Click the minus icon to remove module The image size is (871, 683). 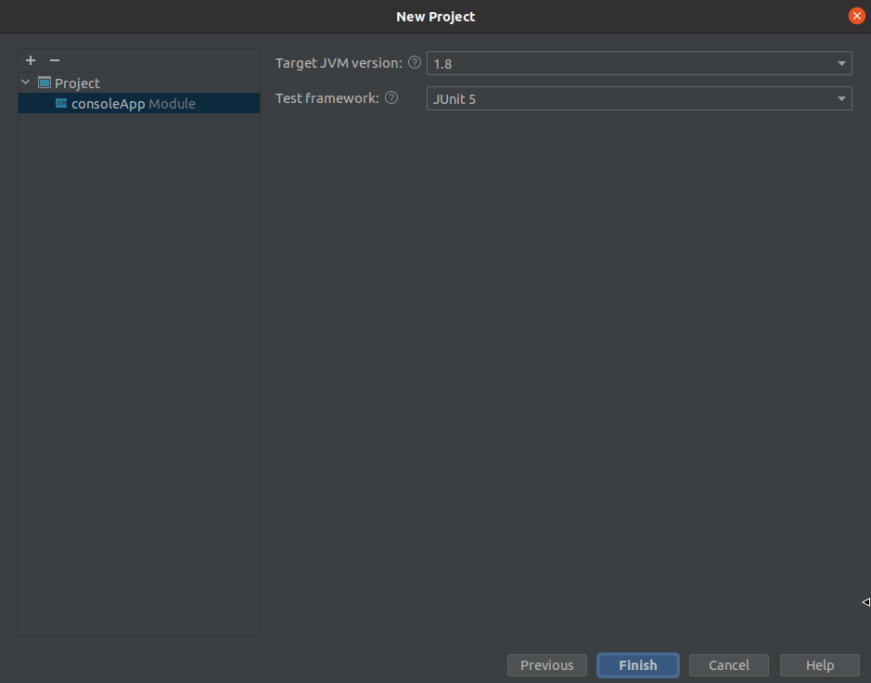point(54,60)
